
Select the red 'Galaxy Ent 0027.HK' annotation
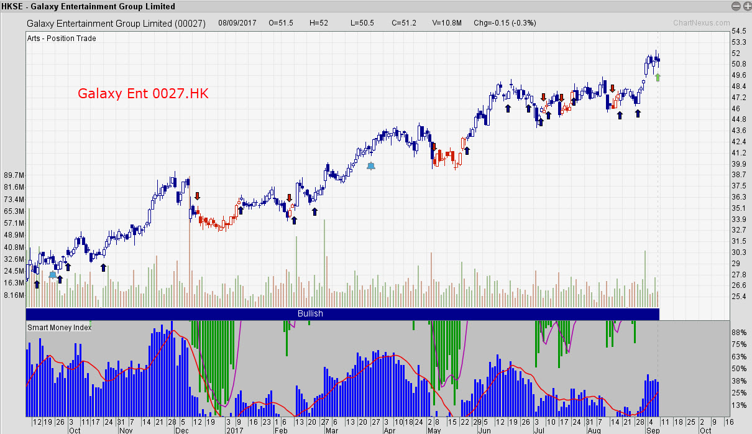143,94
